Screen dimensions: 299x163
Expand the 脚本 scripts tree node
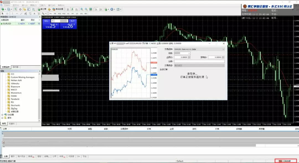tap(2, 118)
